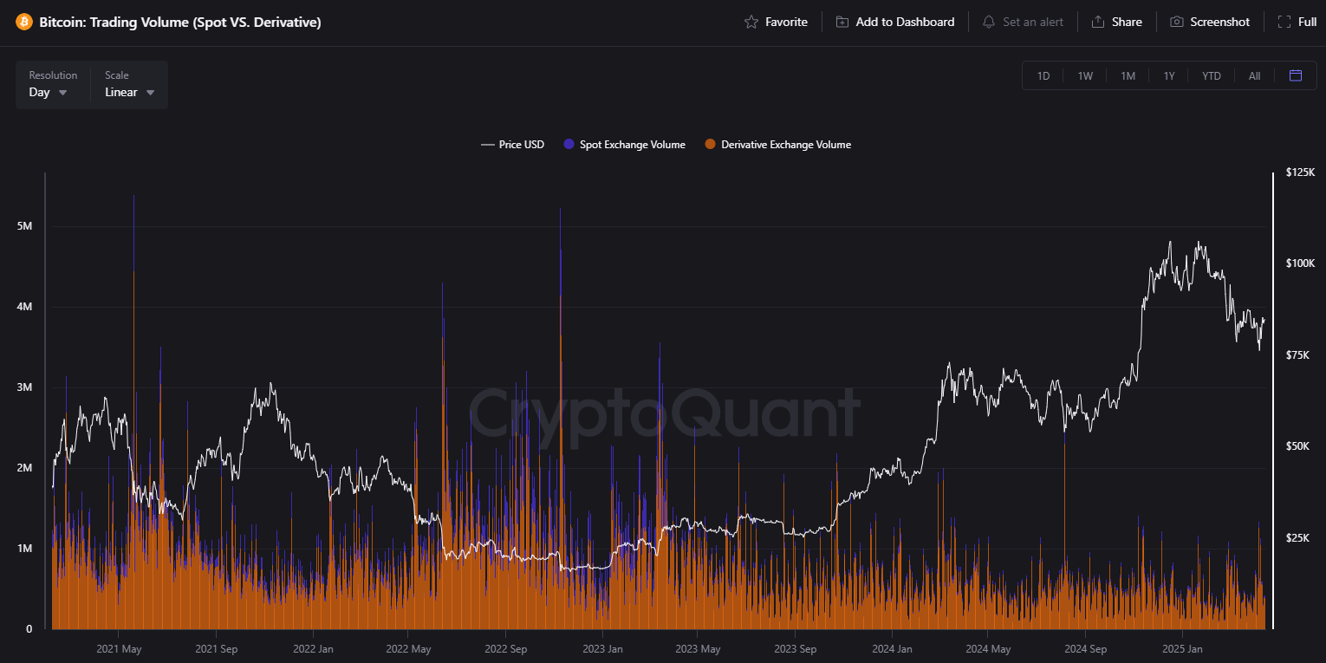Open the custom date range calendar icon
This screenshot has width=1326, height=663.
tap(1296, 75)
